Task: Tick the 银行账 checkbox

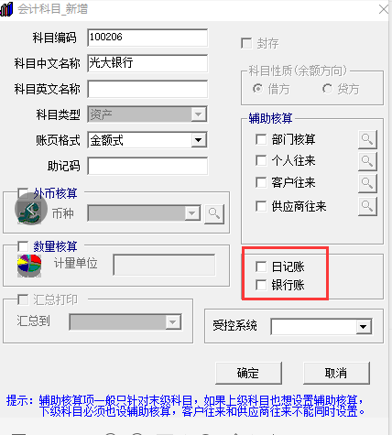Action: click(x=261, y=285)
